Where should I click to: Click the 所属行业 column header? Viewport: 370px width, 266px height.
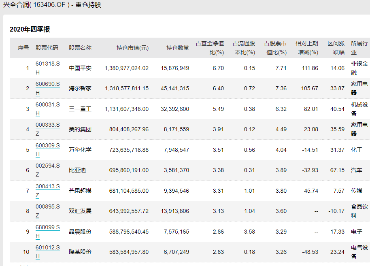(359, 48)
